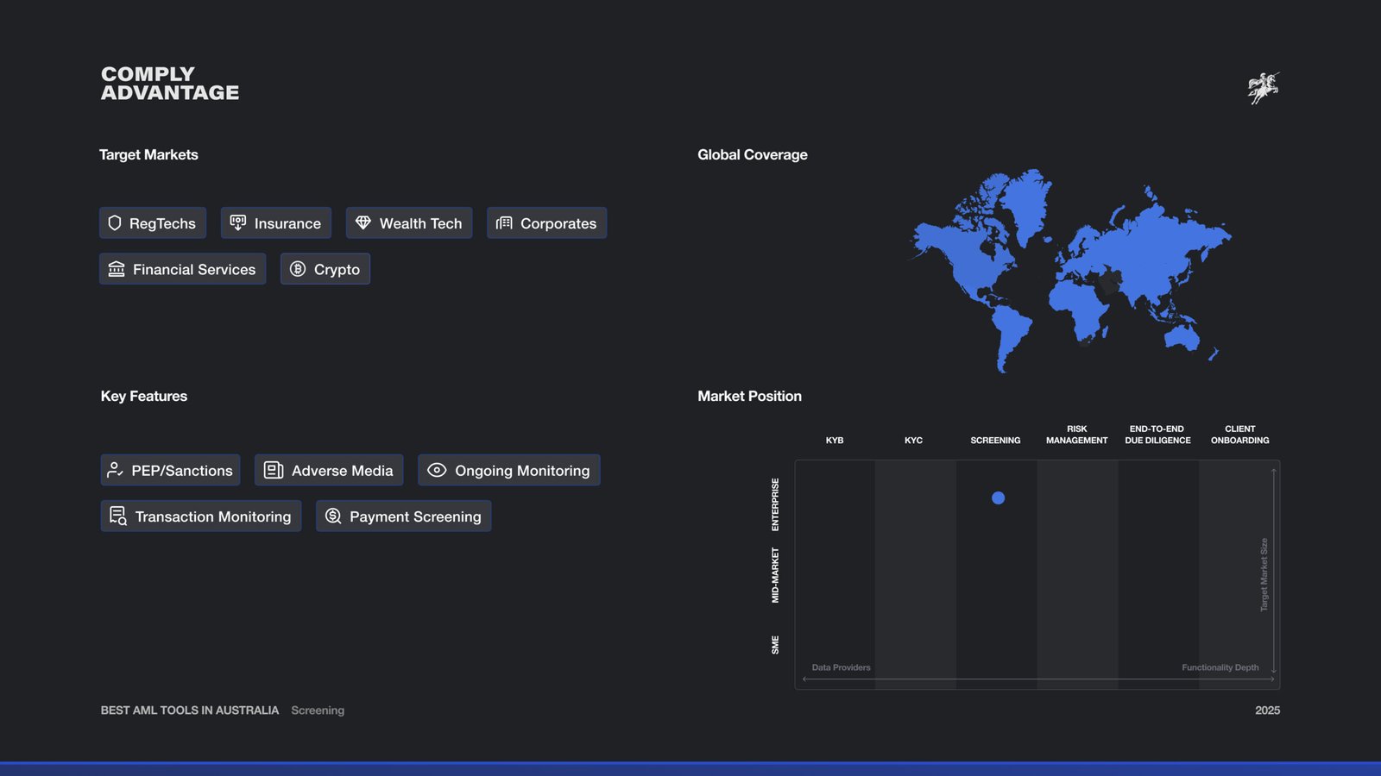The height and width of the screenshot is (776, 1381).
Task: Select the RegTechs tag
Action: [x=153, y=223]
